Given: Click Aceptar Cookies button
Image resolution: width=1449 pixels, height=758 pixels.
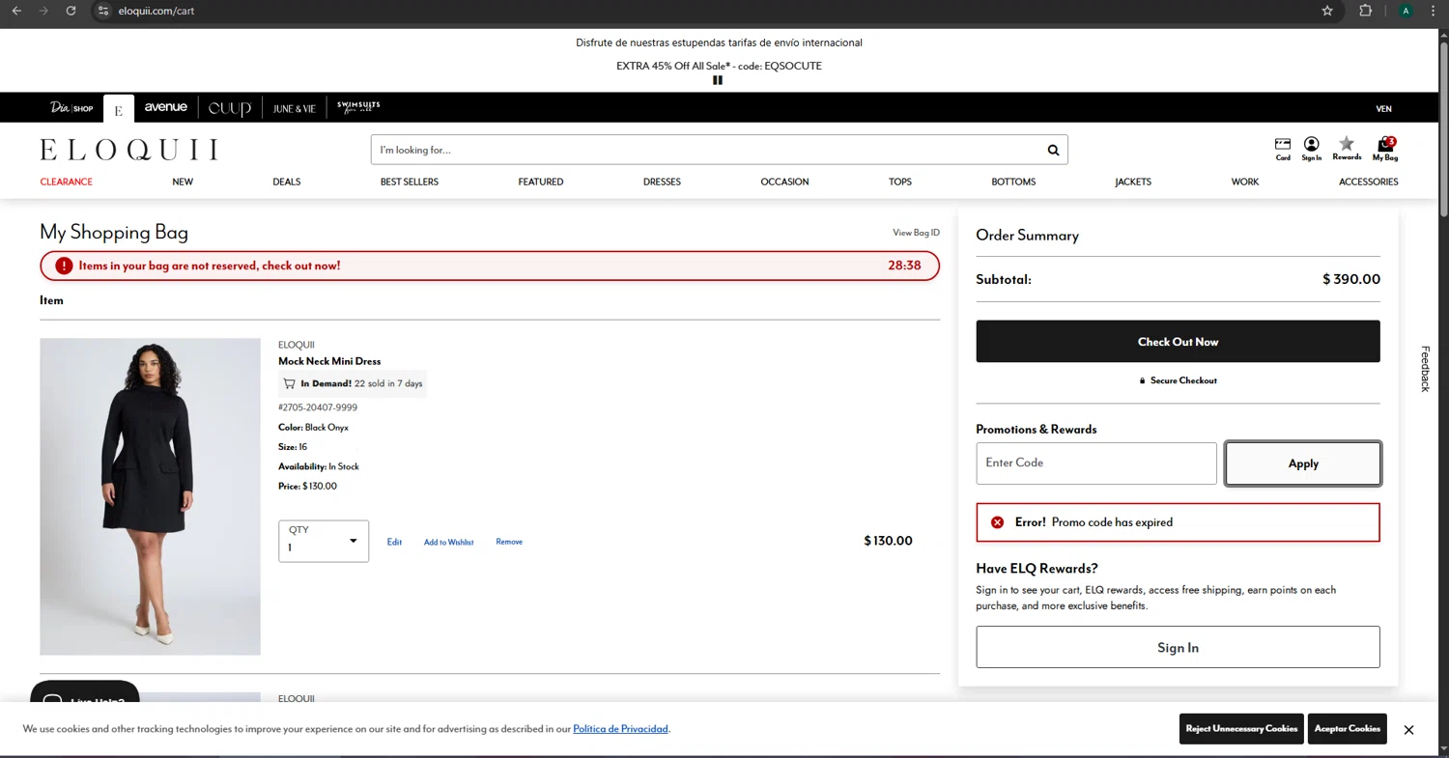Looking at the screenshot, I should pyautogui.click(x=1348, y=729).
